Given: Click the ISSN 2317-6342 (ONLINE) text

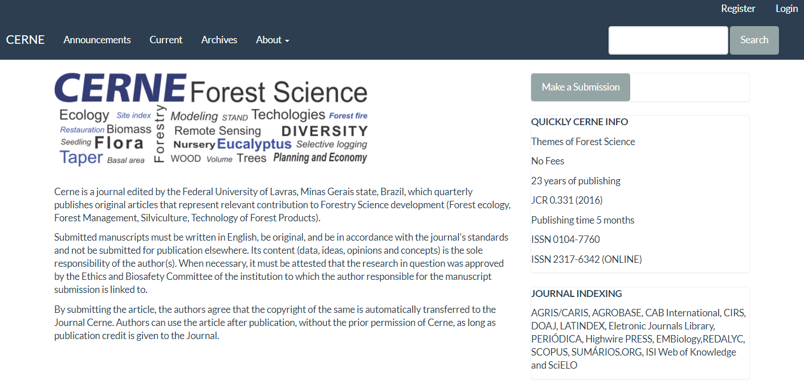Looking at the screenshot, I should click(x=586, y=259).
